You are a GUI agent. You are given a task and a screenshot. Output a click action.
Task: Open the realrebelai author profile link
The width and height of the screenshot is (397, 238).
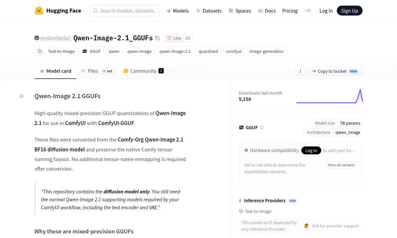(55, 38)
